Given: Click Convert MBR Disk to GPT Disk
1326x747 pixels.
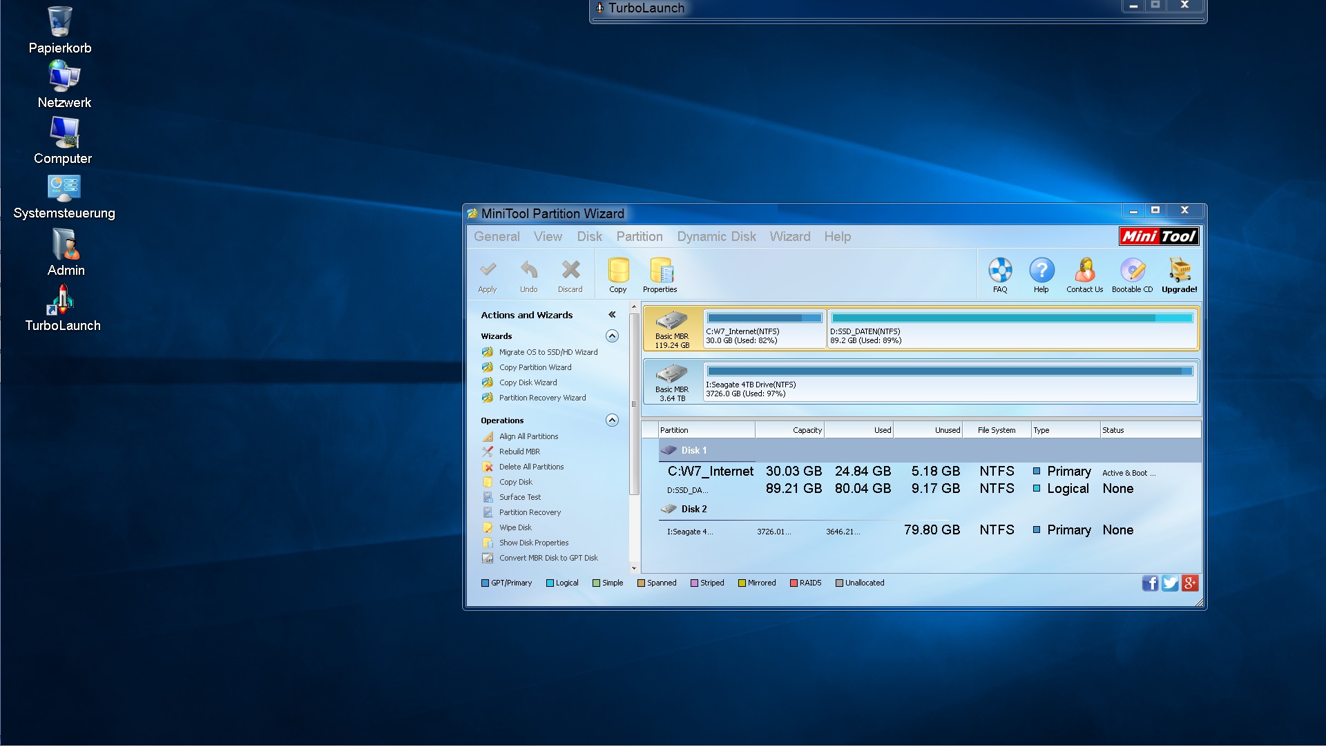Looking at the screenshot, I should (548, 559).
